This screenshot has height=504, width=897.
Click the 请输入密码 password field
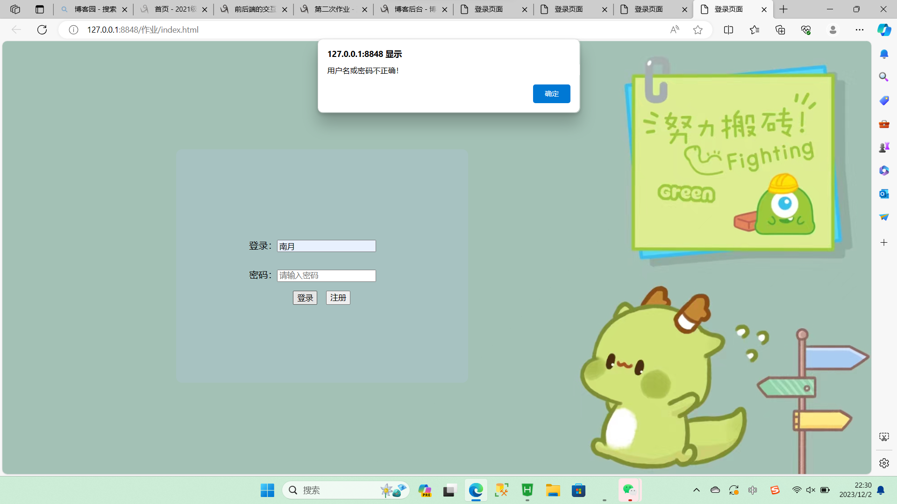[326, 276]
